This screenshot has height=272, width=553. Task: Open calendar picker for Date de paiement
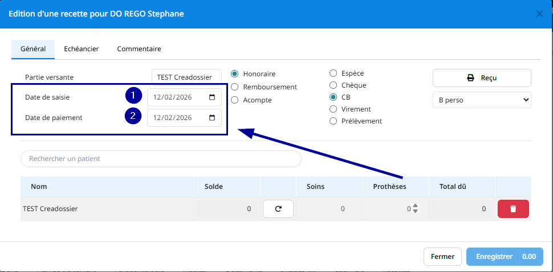click(212, 118)
